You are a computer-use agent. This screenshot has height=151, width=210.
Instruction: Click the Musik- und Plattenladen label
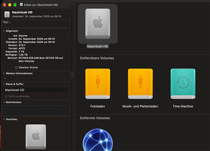click(x=140, y=107)
